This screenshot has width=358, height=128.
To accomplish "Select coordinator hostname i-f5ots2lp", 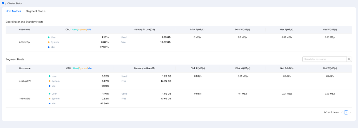I will (x=24, y=42).
